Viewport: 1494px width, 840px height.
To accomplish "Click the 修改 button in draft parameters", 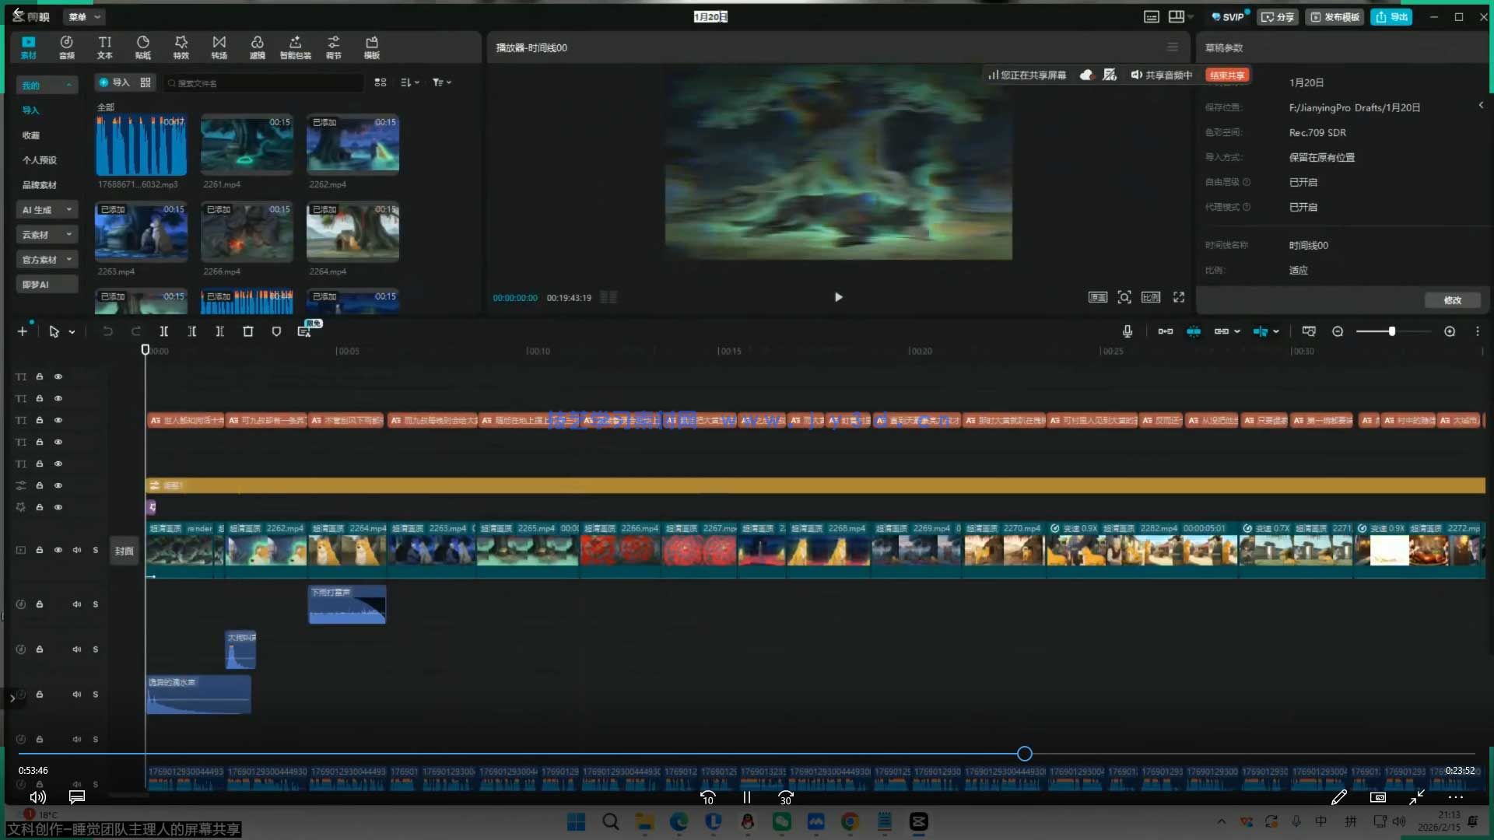I will [x=1452, y=300].
